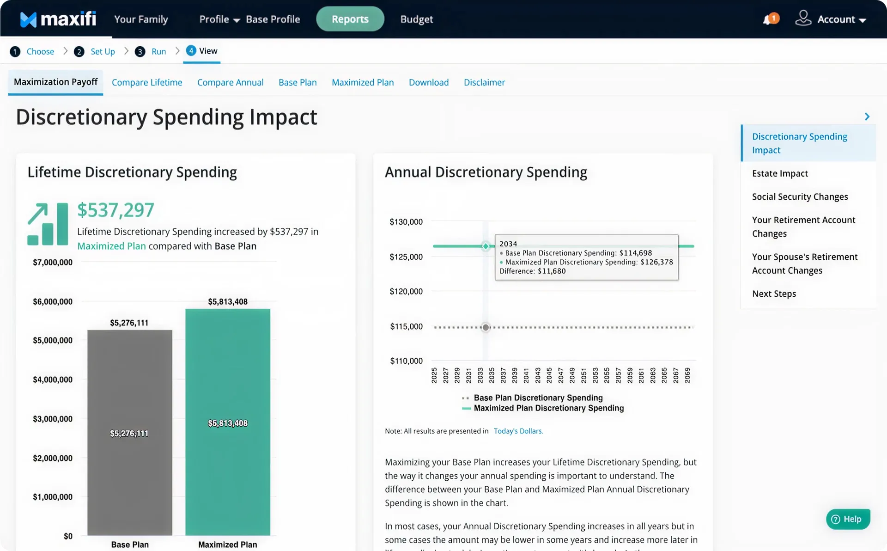Viewport: 887px width, 551px height.
Task: Toggle the Base Plan Discretionary Spending legend entry
Action: click(x=538, y=398)
